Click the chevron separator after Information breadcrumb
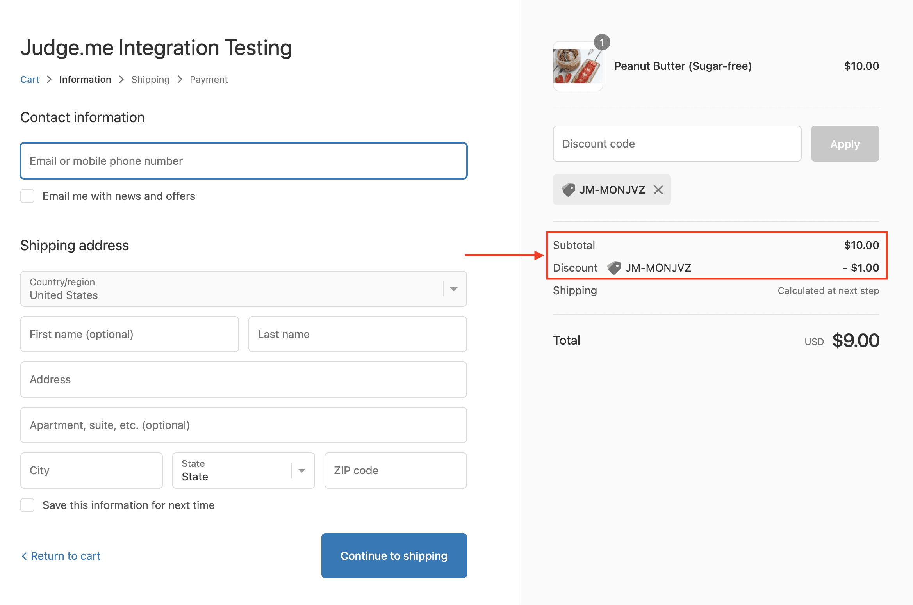Screen dimensions: 913x605 click(x=121, y=80)
